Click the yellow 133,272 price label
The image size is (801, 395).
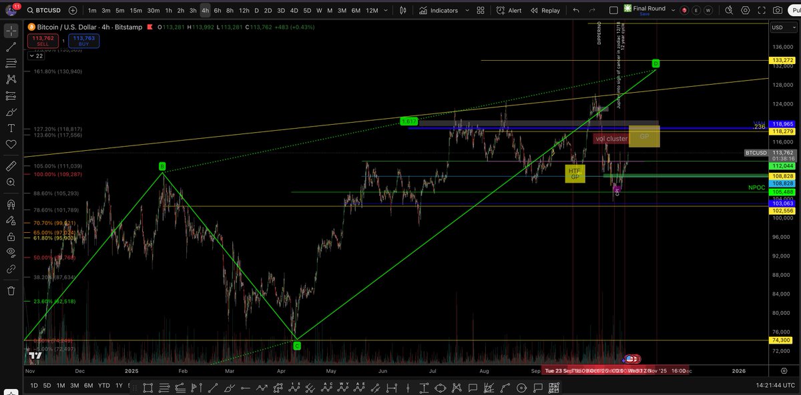[782, 60]
